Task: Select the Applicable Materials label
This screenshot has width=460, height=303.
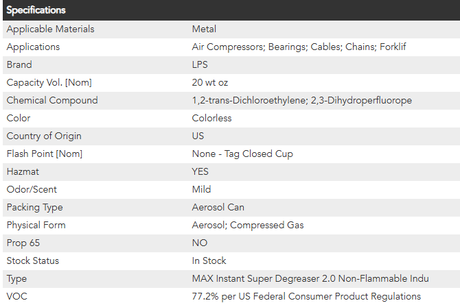Action: click(x=50, y=29)
